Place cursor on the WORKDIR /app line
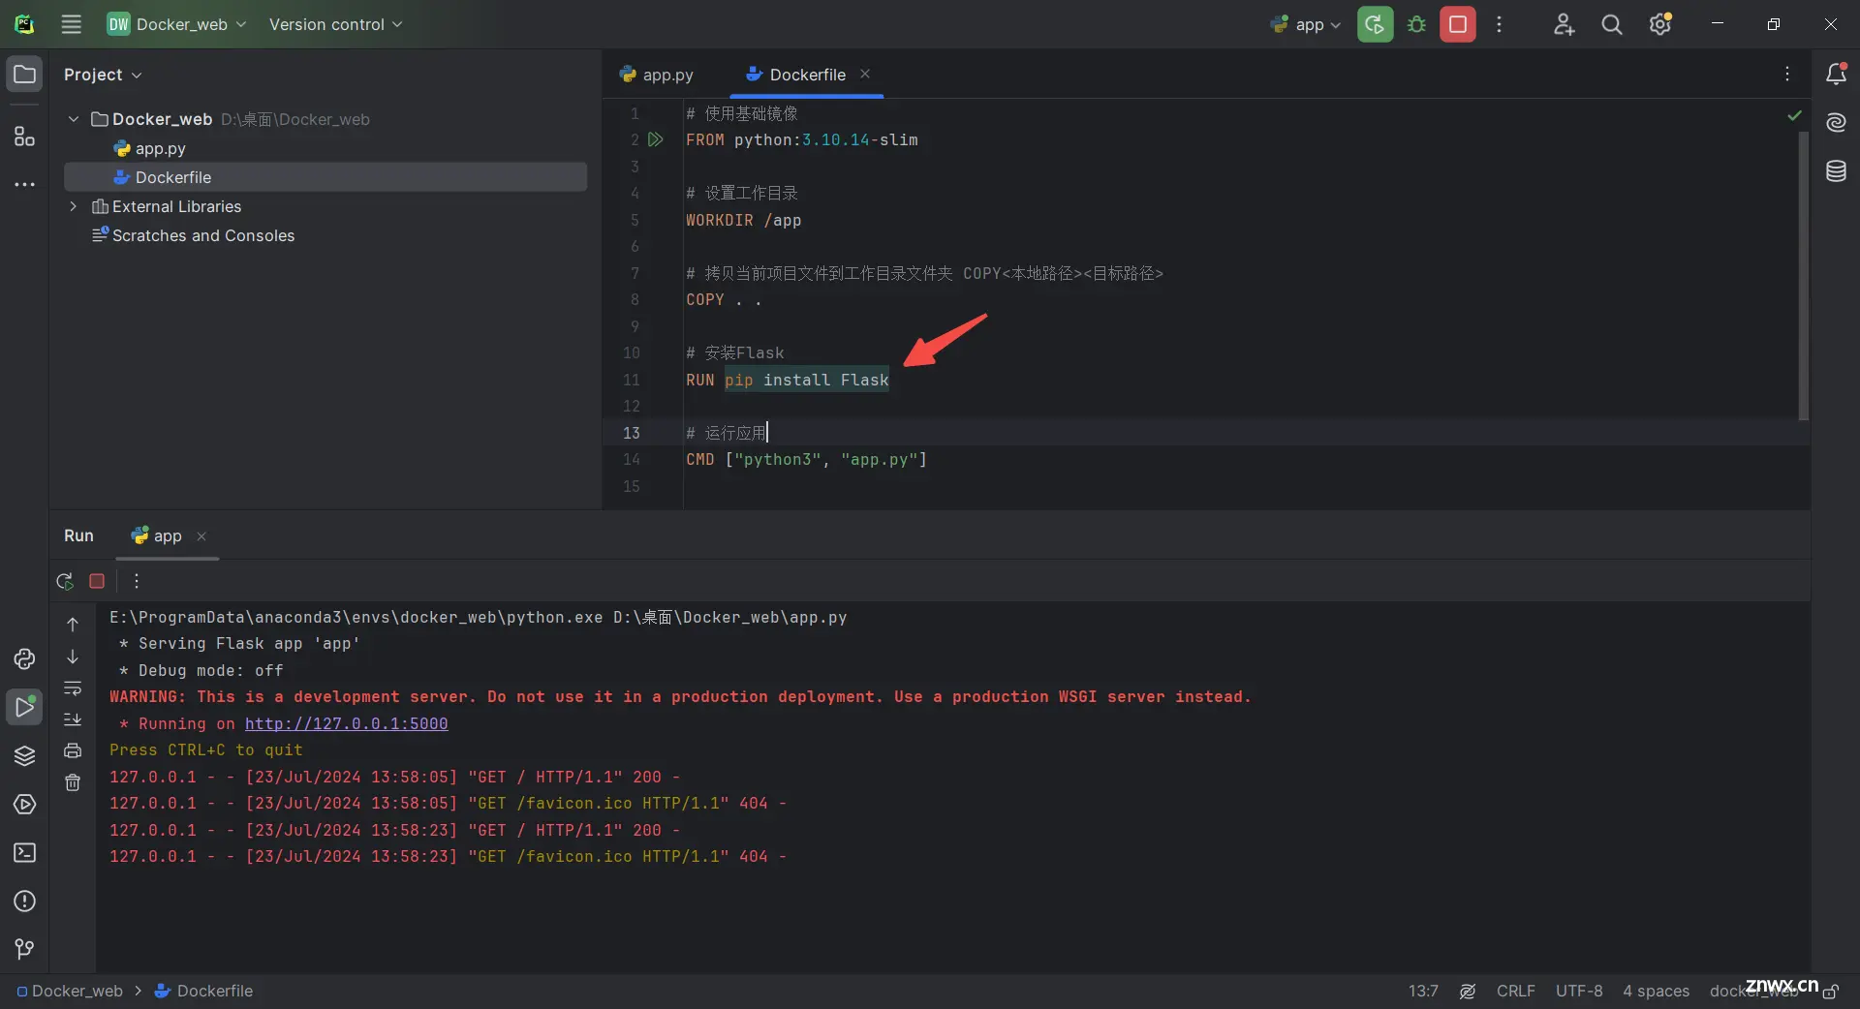The image size is (1860, 1009). click(x=743, y=220)
